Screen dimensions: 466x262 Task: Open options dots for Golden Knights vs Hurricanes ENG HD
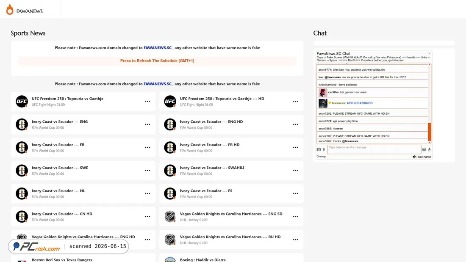click(x=147, y=240)
